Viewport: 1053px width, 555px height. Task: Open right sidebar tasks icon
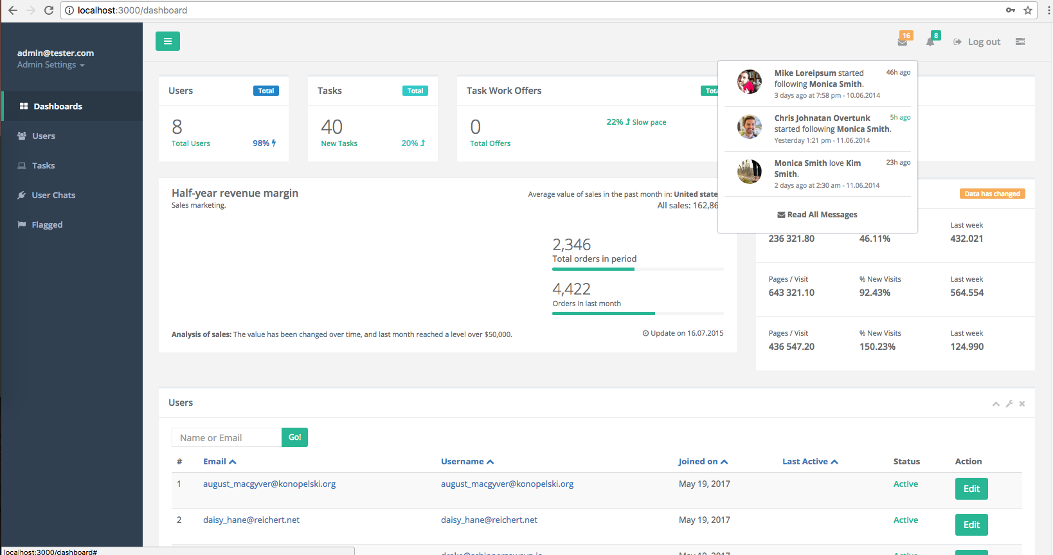point(1020,42)
